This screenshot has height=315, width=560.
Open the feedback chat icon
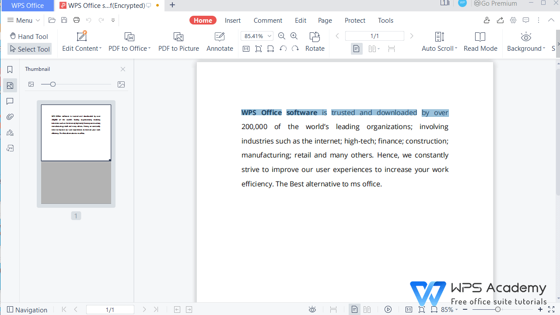click(526, 20)
